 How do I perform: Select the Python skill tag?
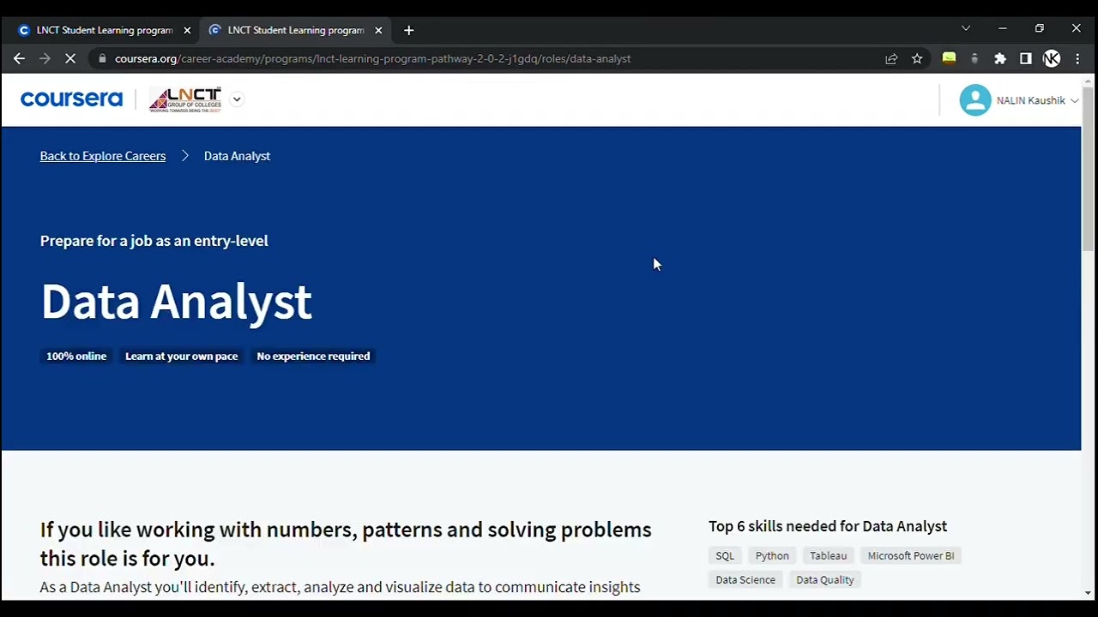(772, 555)
